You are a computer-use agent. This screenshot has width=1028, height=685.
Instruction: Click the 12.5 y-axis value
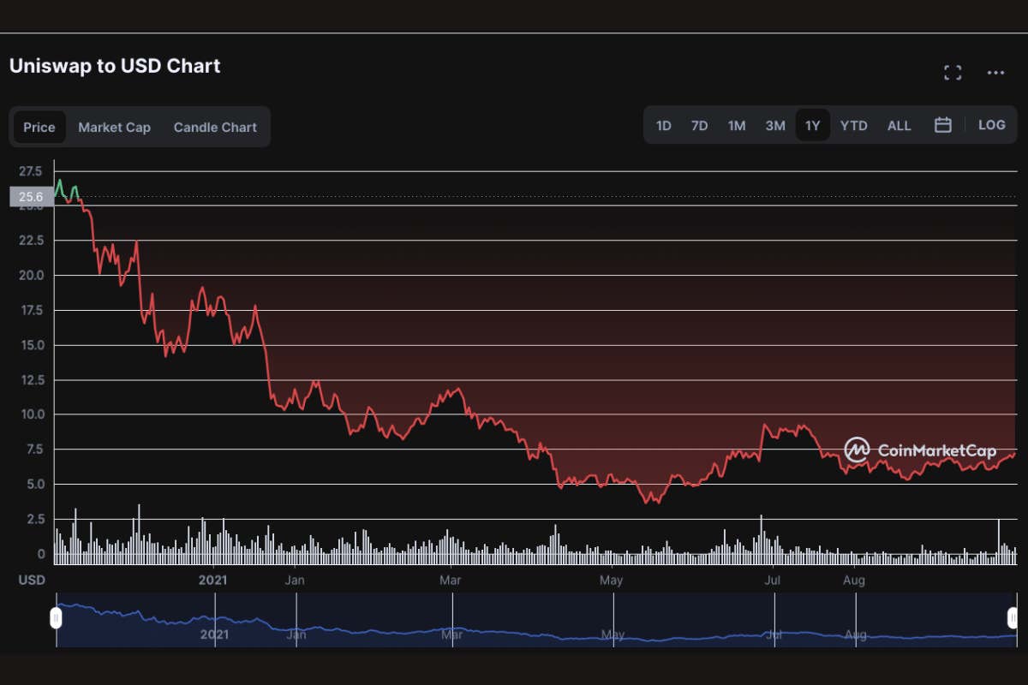pyautogui.click(x=31, y=379)
